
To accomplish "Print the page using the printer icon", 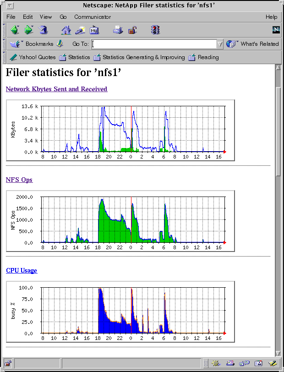I will (118, 30).
